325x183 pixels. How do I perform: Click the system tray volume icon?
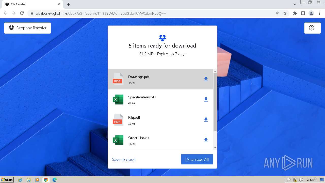coord(301,180)
